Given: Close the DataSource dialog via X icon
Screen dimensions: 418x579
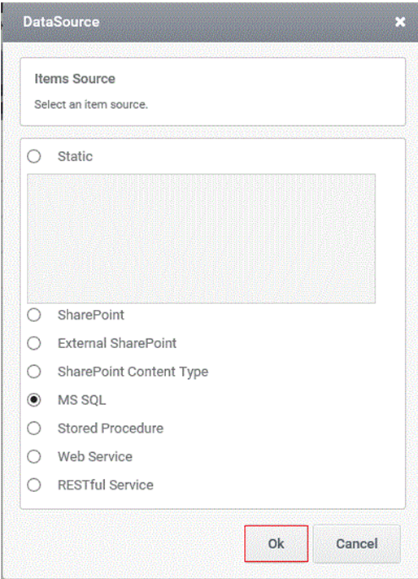Looking at the screenshot, I should pyautogui.click(x=400, y=22).
